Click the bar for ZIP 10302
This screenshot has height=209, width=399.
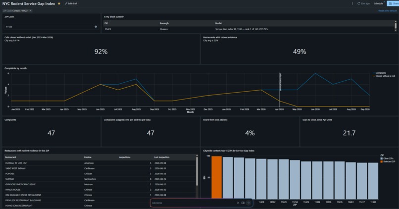pos(273,179)
